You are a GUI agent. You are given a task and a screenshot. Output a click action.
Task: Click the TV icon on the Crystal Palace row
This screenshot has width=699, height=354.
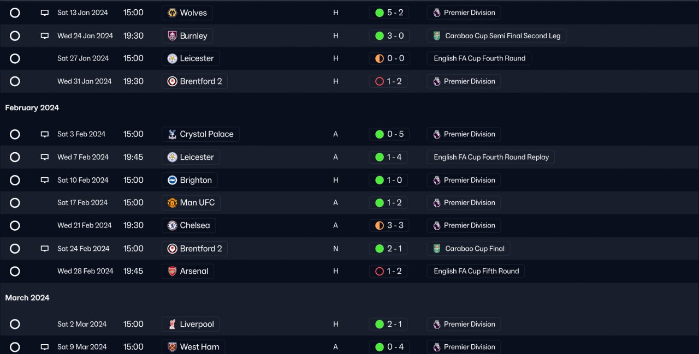[45, 134]
